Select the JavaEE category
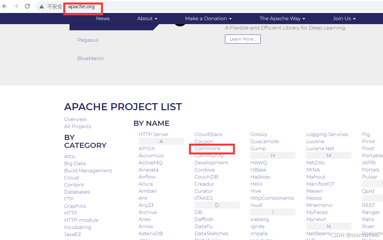383x240 pixels. [73, 234]
